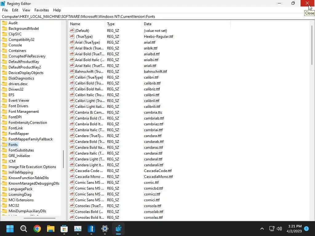Screen dimensions: 315x236
Task: Select the CorruptedFileRecovery key
Action: (27, 56)
